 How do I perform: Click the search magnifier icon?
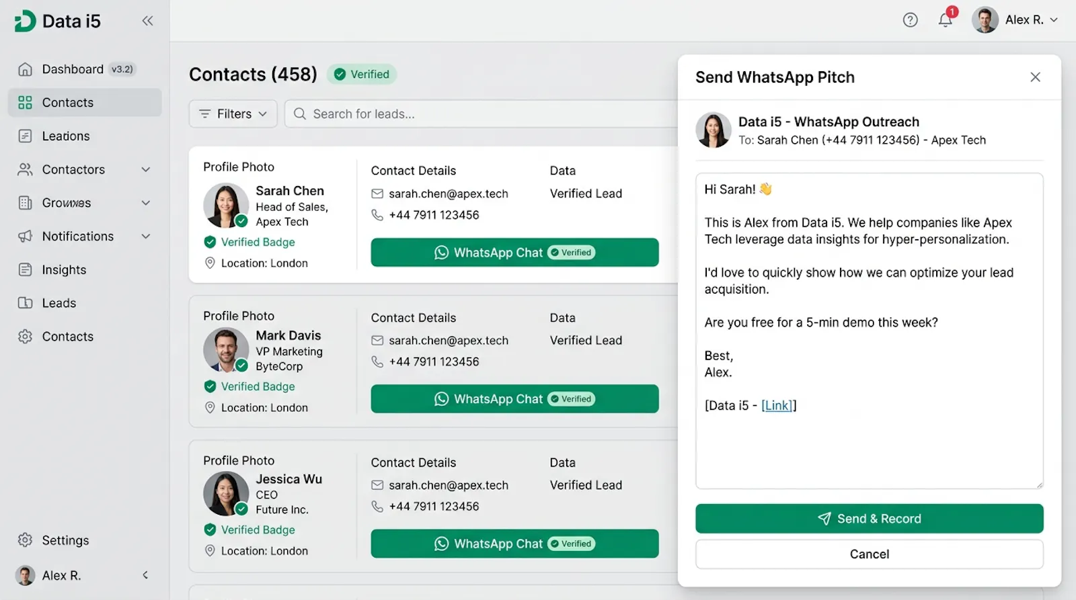pyautogui.click(x=300, y=114)
